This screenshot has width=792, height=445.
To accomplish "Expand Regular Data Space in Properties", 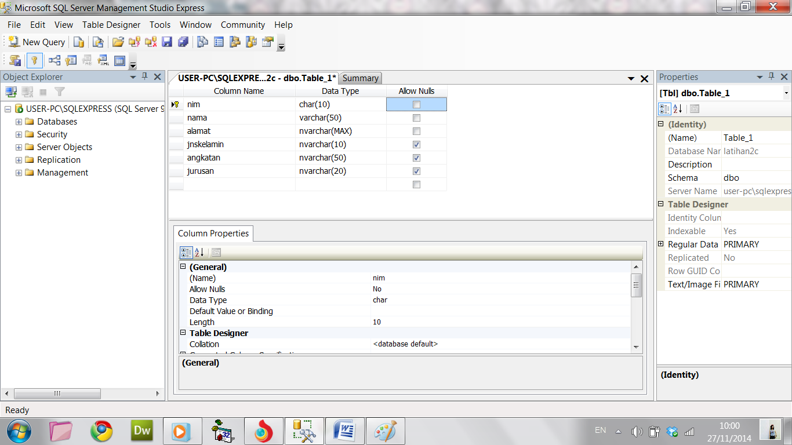I will point(661,245).
